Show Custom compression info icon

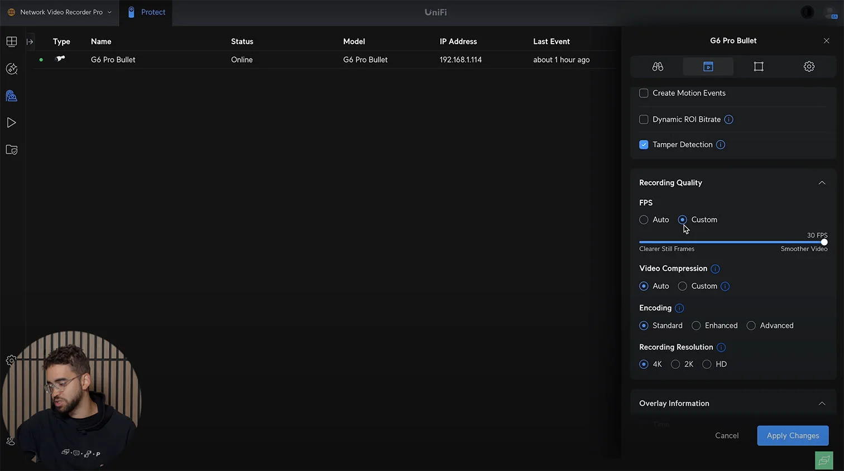click(725, 286)
